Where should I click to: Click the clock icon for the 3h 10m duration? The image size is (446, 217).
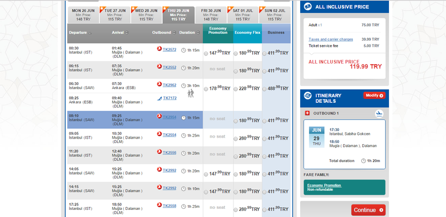pos(183,85)
